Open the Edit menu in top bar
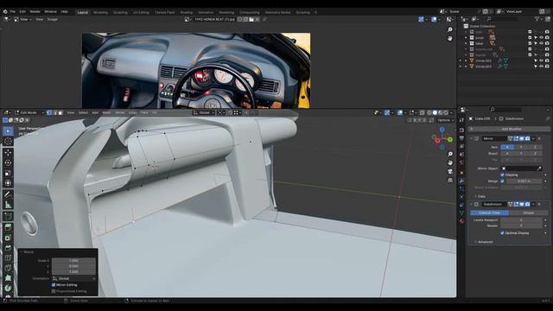The height and width of the screenshot is (311, 553). point(22,11)
